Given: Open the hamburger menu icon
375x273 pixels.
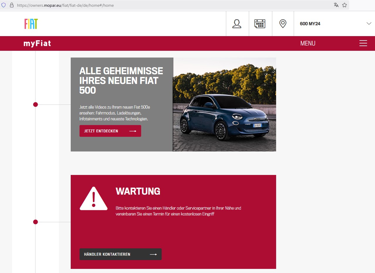Looking at the screenshot, I should click(x=363, y=43).
